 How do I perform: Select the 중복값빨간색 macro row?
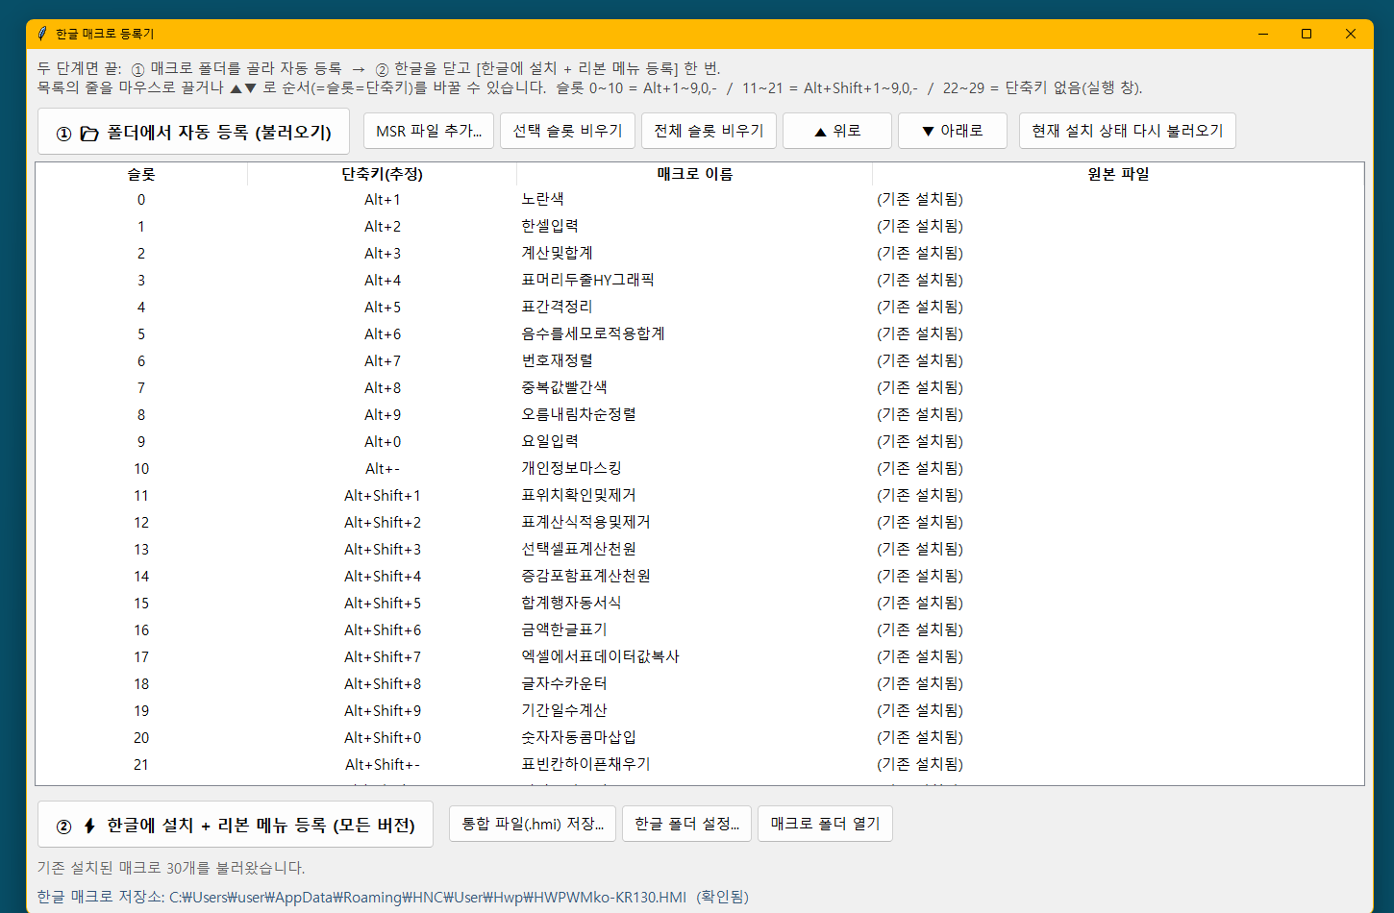tap(700, 388)
